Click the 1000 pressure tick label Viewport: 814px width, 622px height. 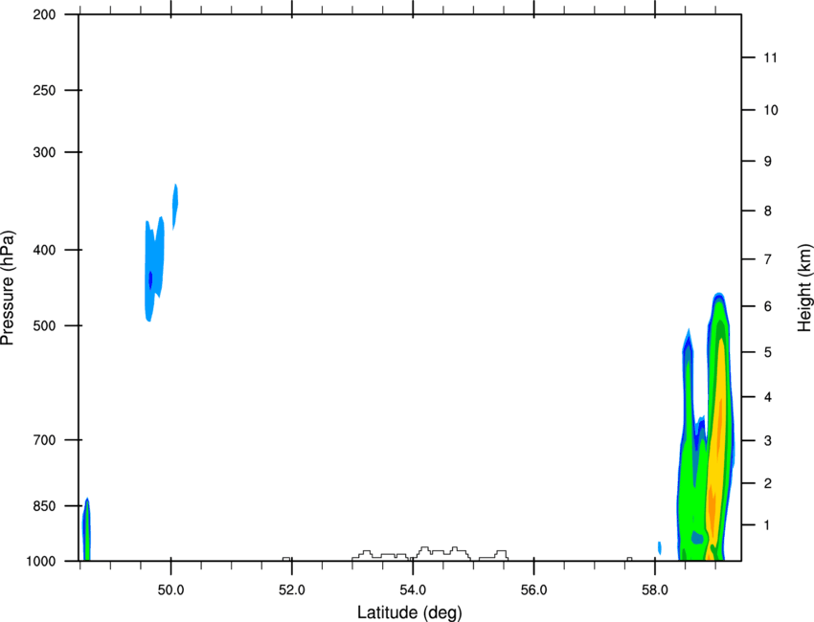click(x=41, y=562)
